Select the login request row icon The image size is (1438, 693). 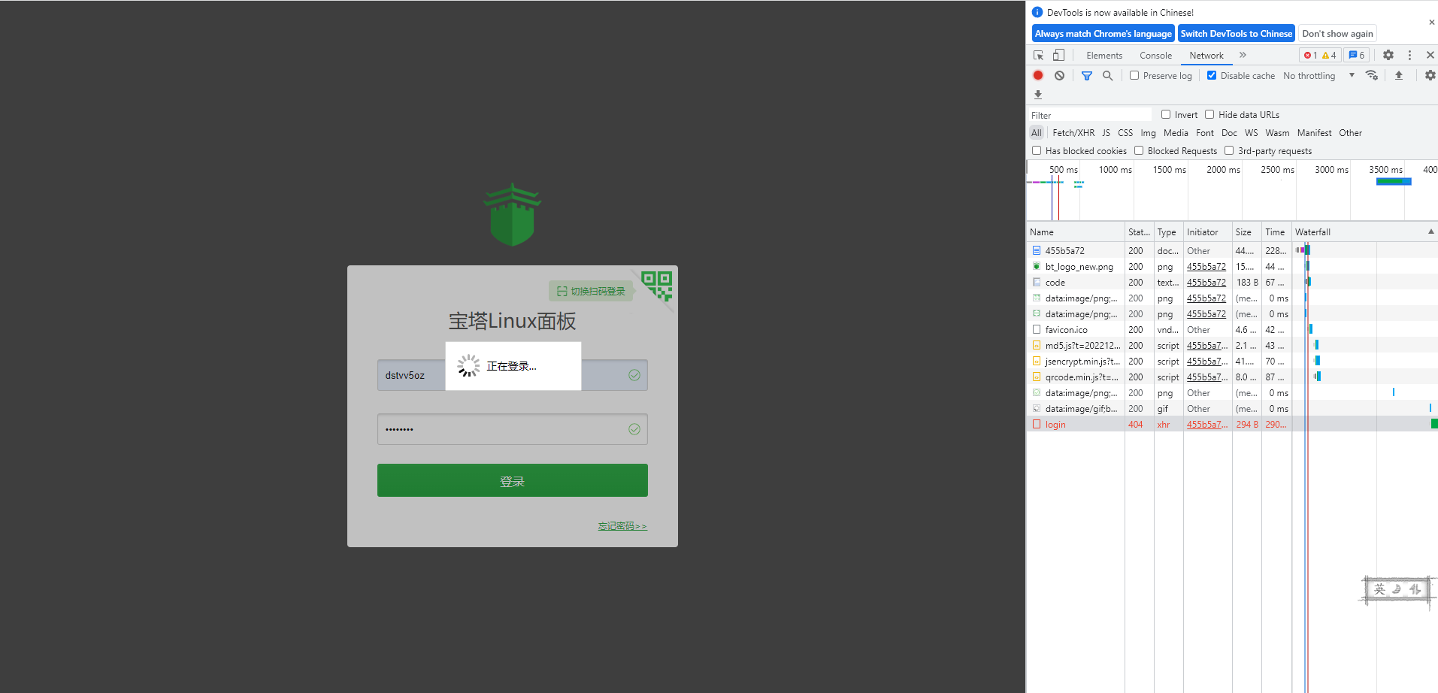click(x=1037, y=425)
